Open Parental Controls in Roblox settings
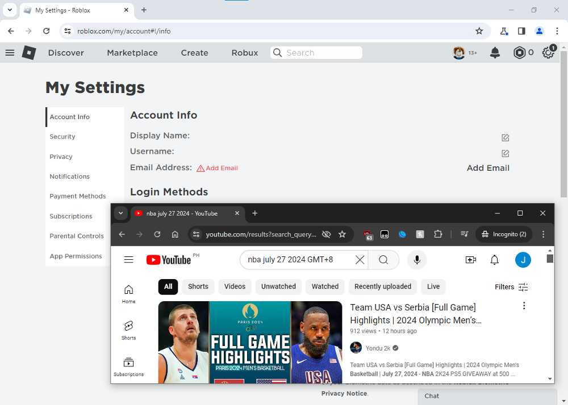 coord(77,236)
